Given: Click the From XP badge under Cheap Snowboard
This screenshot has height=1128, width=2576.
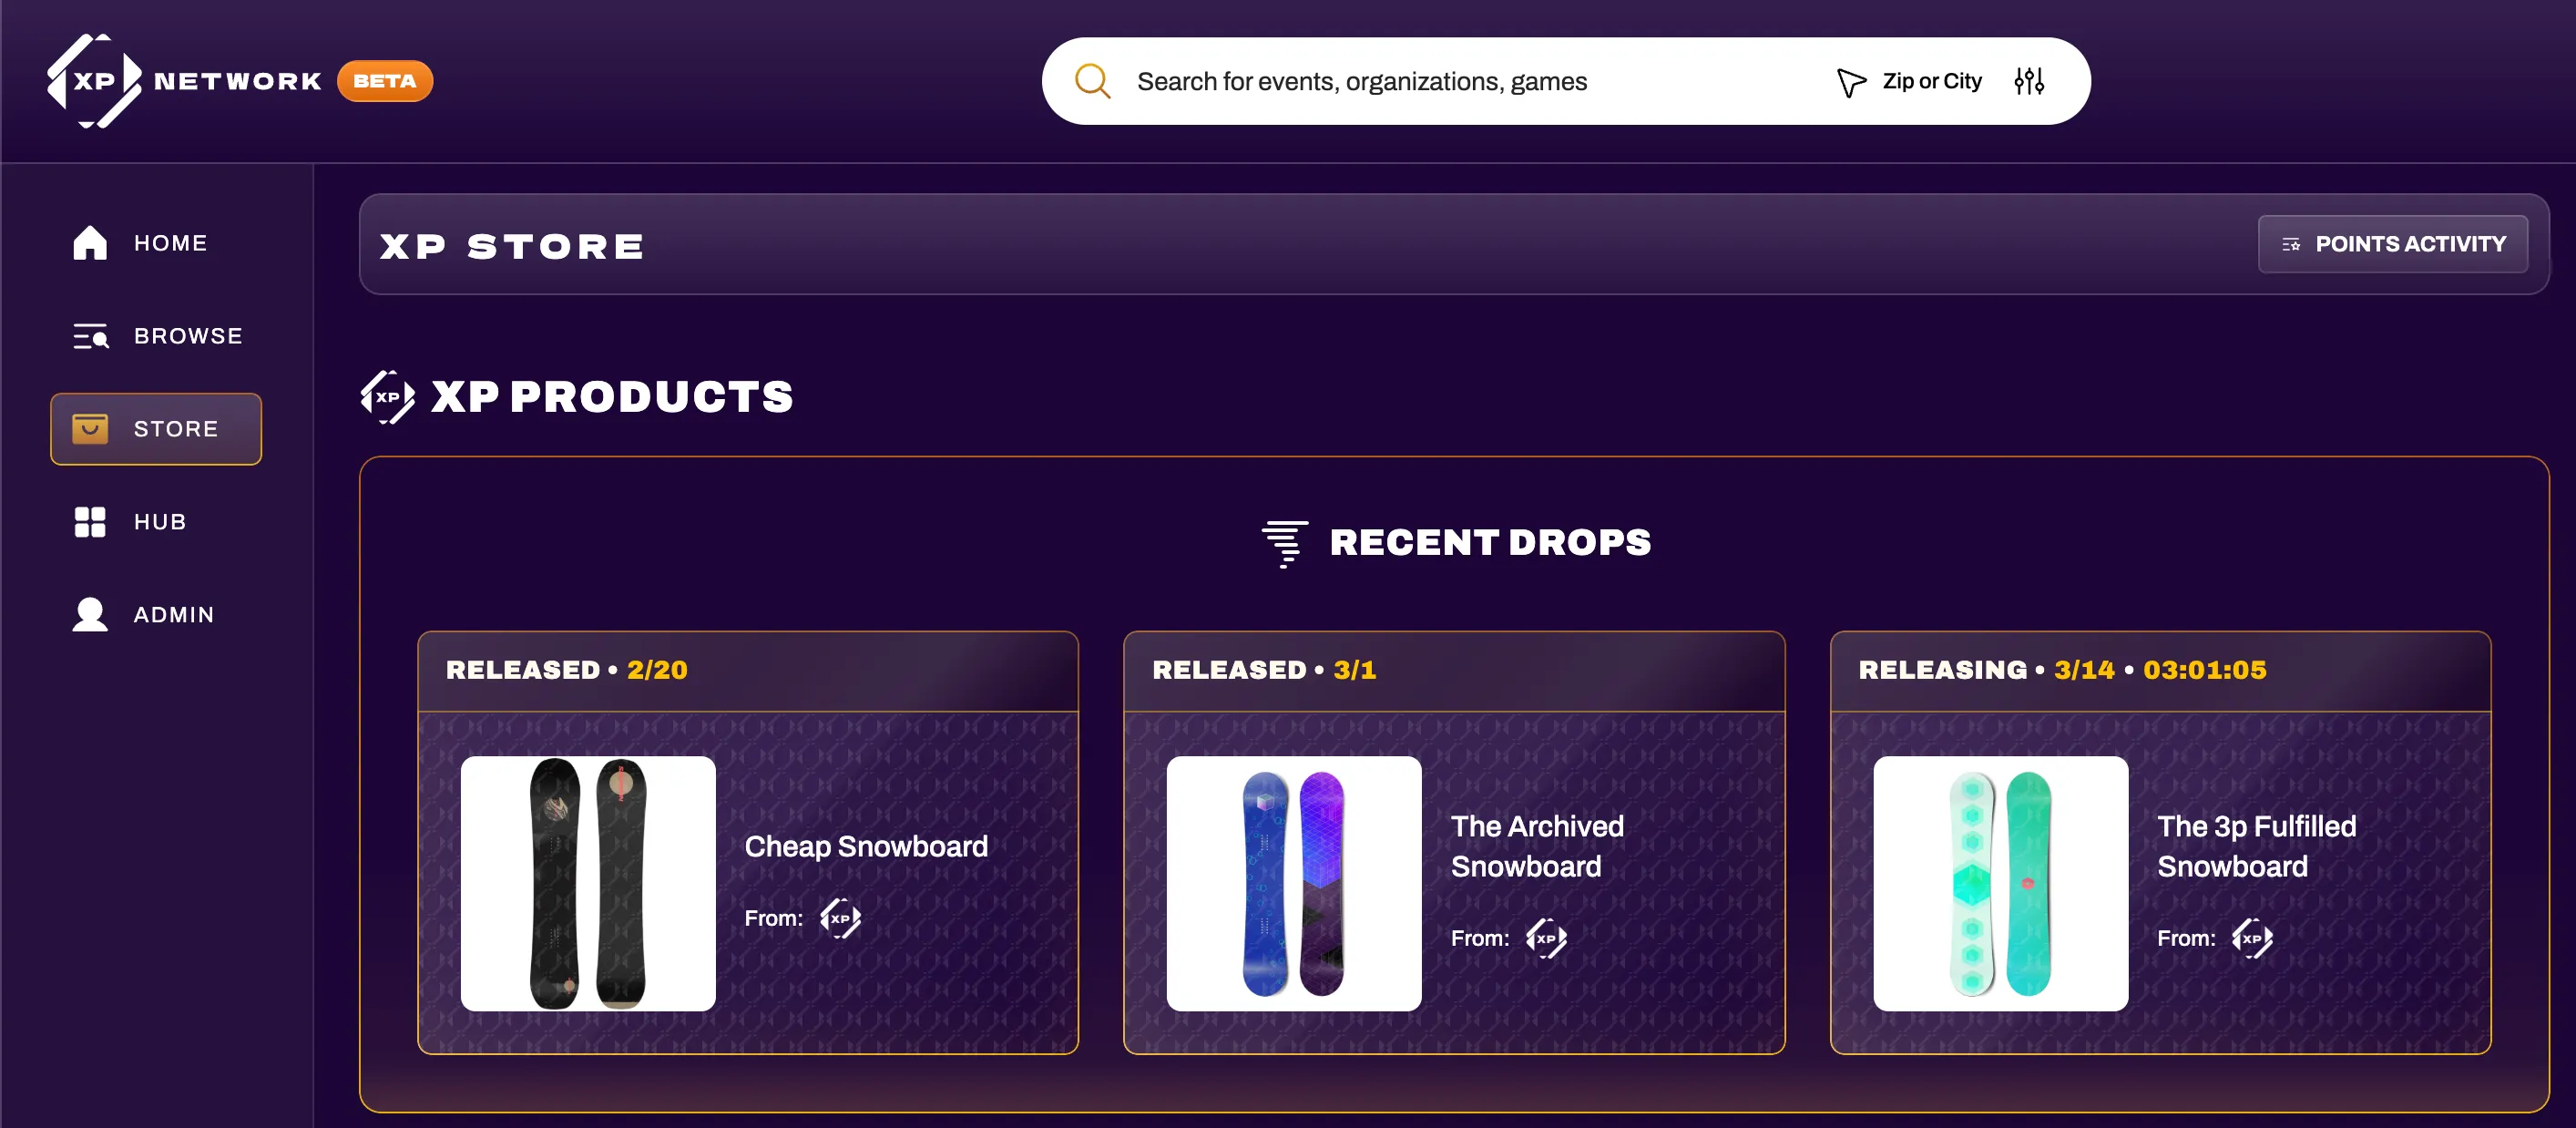Looking at the screenshot, I should tap(840, 917).
